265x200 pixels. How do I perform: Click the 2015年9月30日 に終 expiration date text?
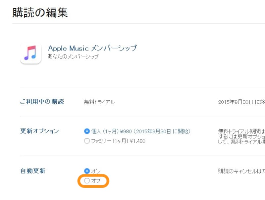pos(241,102)
